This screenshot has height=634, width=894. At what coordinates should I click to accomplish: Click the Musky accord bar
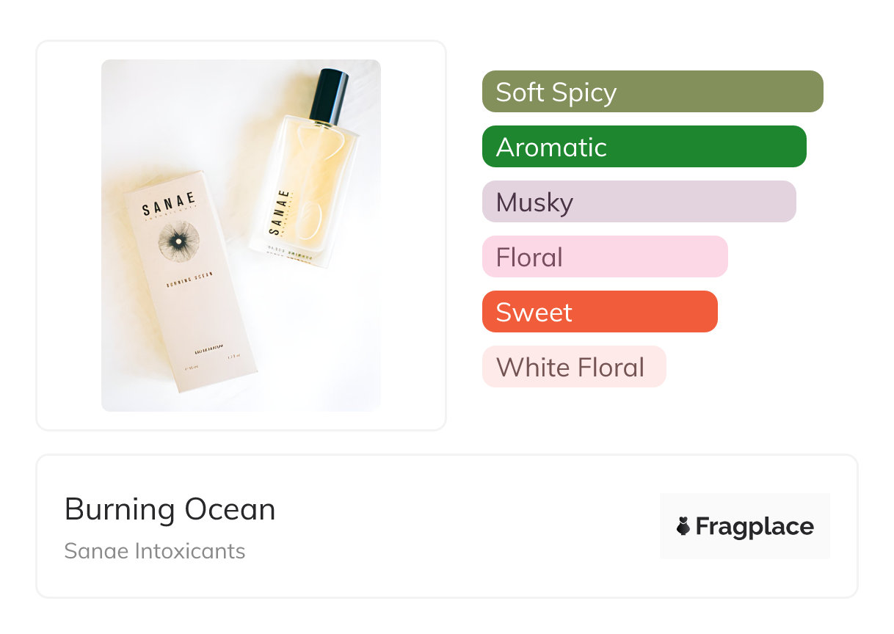coord(639,202)
